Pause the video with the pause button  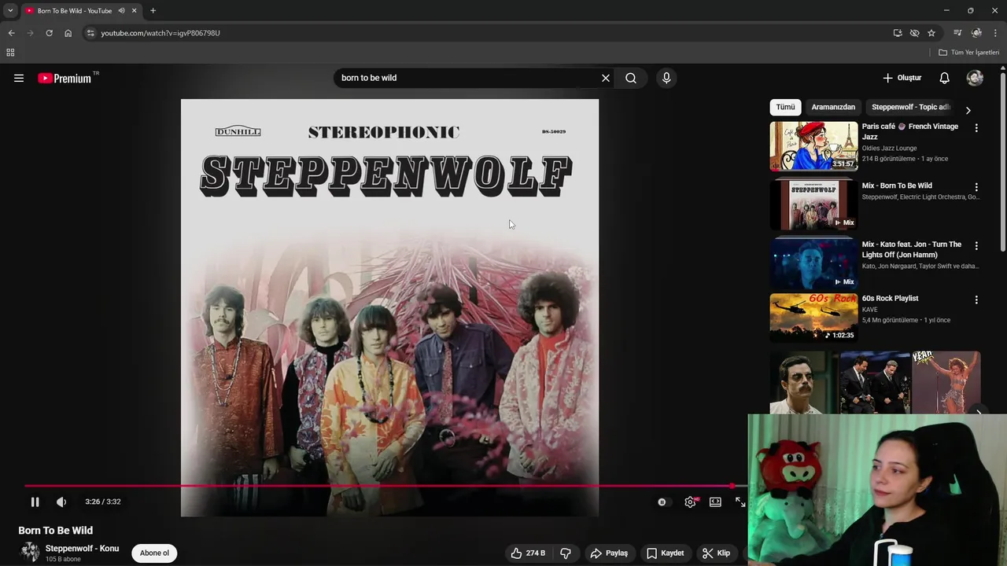(35, 502)
